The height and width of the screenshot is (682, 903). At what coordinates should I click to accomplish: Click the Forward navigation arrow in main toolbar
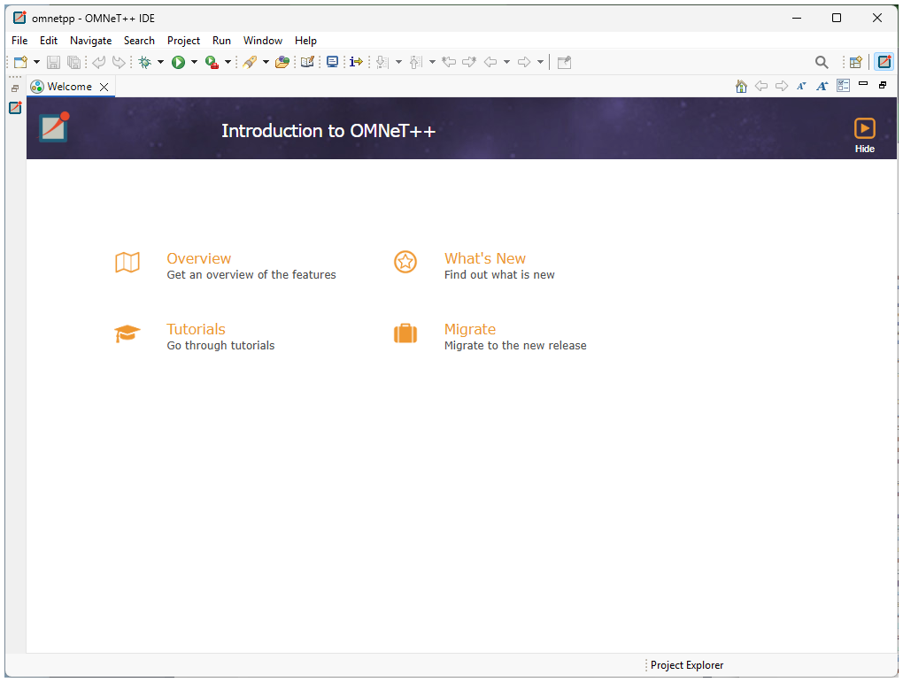click(x=524, y=62)
